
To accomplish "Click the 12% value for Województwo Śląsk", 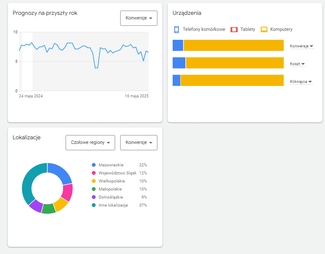I will pos(143,173).
